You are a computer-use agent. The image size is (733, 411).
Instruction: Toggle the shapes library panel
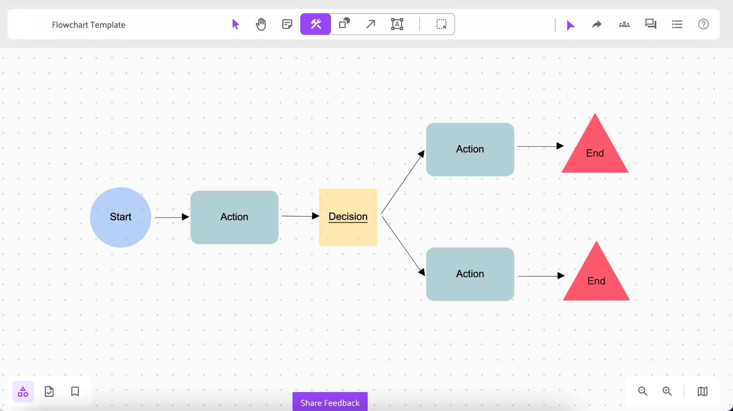pos(23,391)
